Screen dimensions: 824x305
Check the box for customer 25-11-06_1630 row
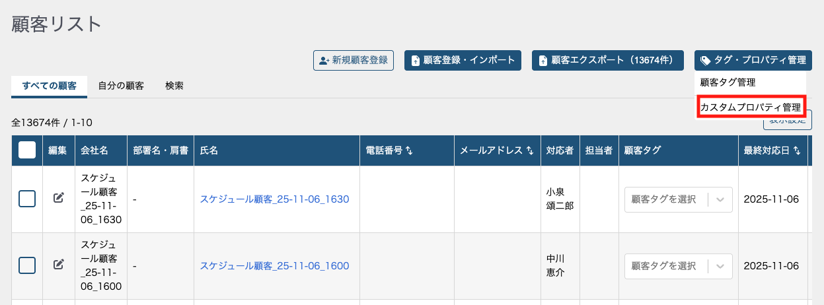pos(27,199)
